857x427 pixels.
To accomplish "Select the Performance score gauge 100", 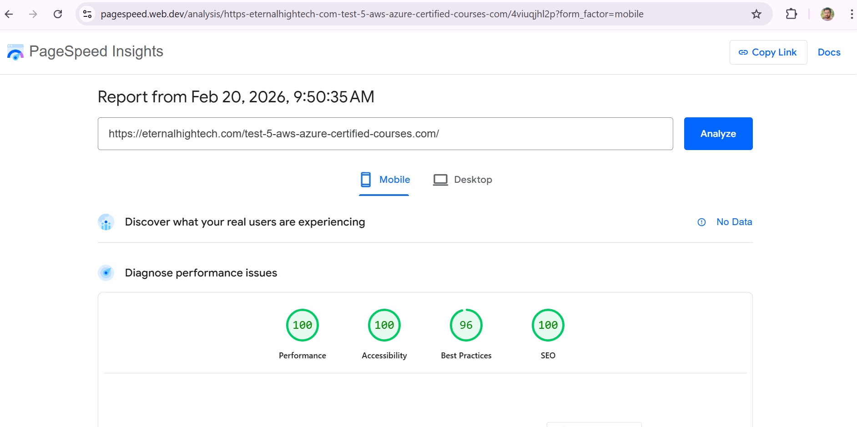I will (302, 325).
